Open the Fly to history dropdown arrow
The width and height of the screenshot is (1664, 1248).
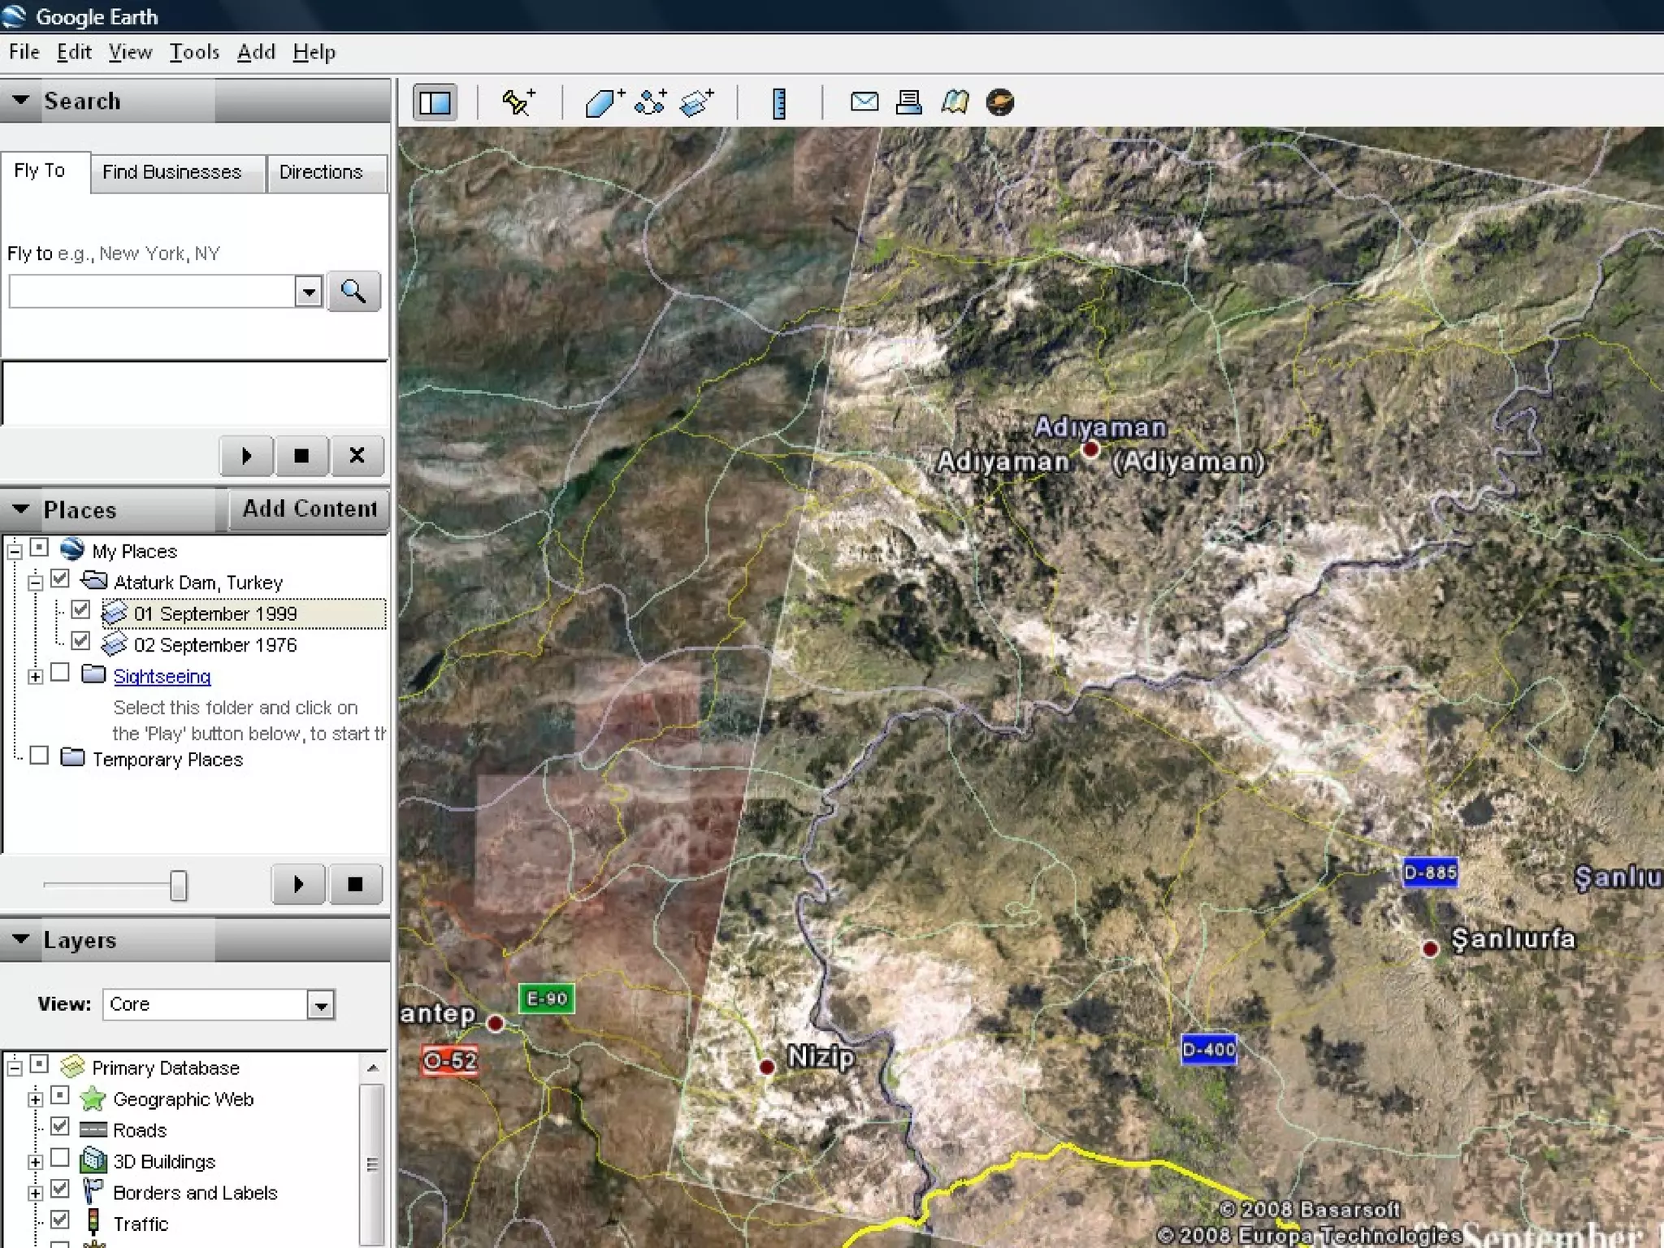point(309,291)
